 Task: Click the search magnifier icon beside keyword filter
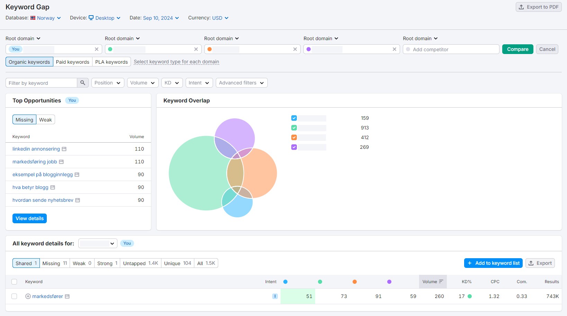(x=82, y=83)
